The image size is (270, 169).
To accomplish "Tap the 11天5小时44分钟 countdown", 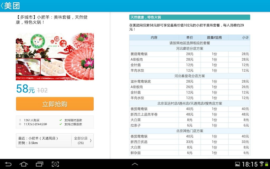I will [x=35, y=124].
